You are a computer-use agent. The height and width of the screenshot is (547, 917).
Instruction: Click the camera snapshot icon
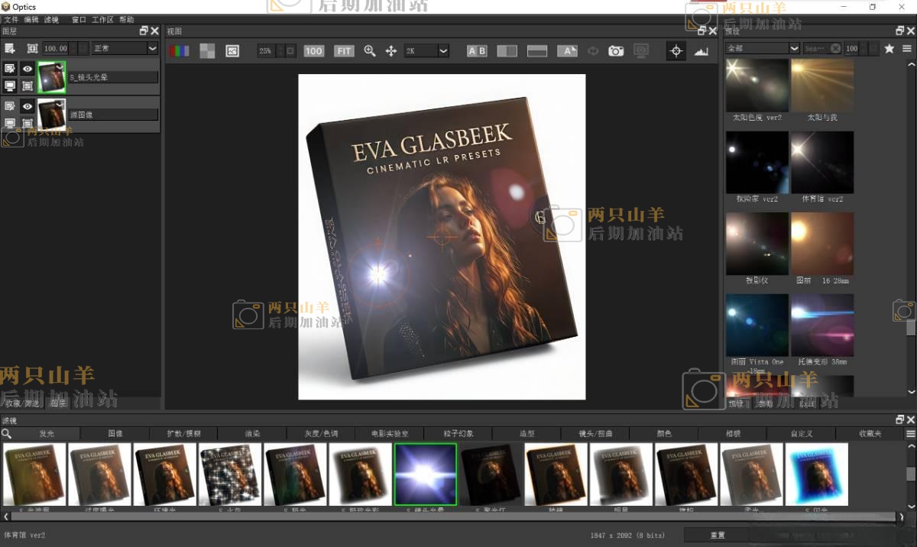[616, 51]
